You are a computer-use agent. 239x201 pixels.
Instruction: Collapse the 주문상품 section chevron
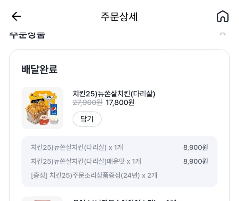[x=223, y=34]
